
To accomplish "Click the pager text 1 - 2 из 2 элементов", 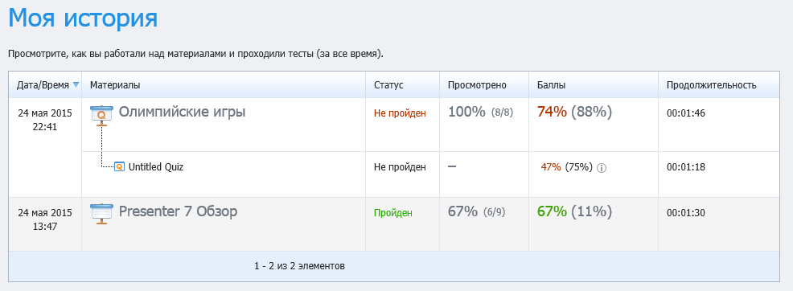I will coord(299,266).
